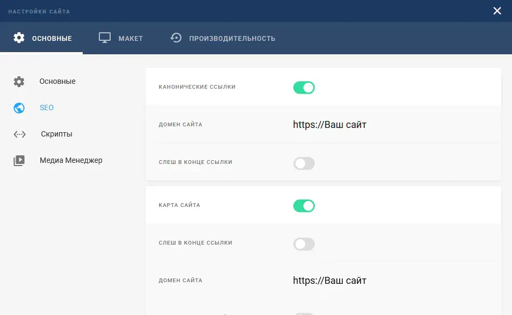The height and width of the screenshot is (315, 512).
Task: Open the Производительность tab
Action: pos(232,38)
